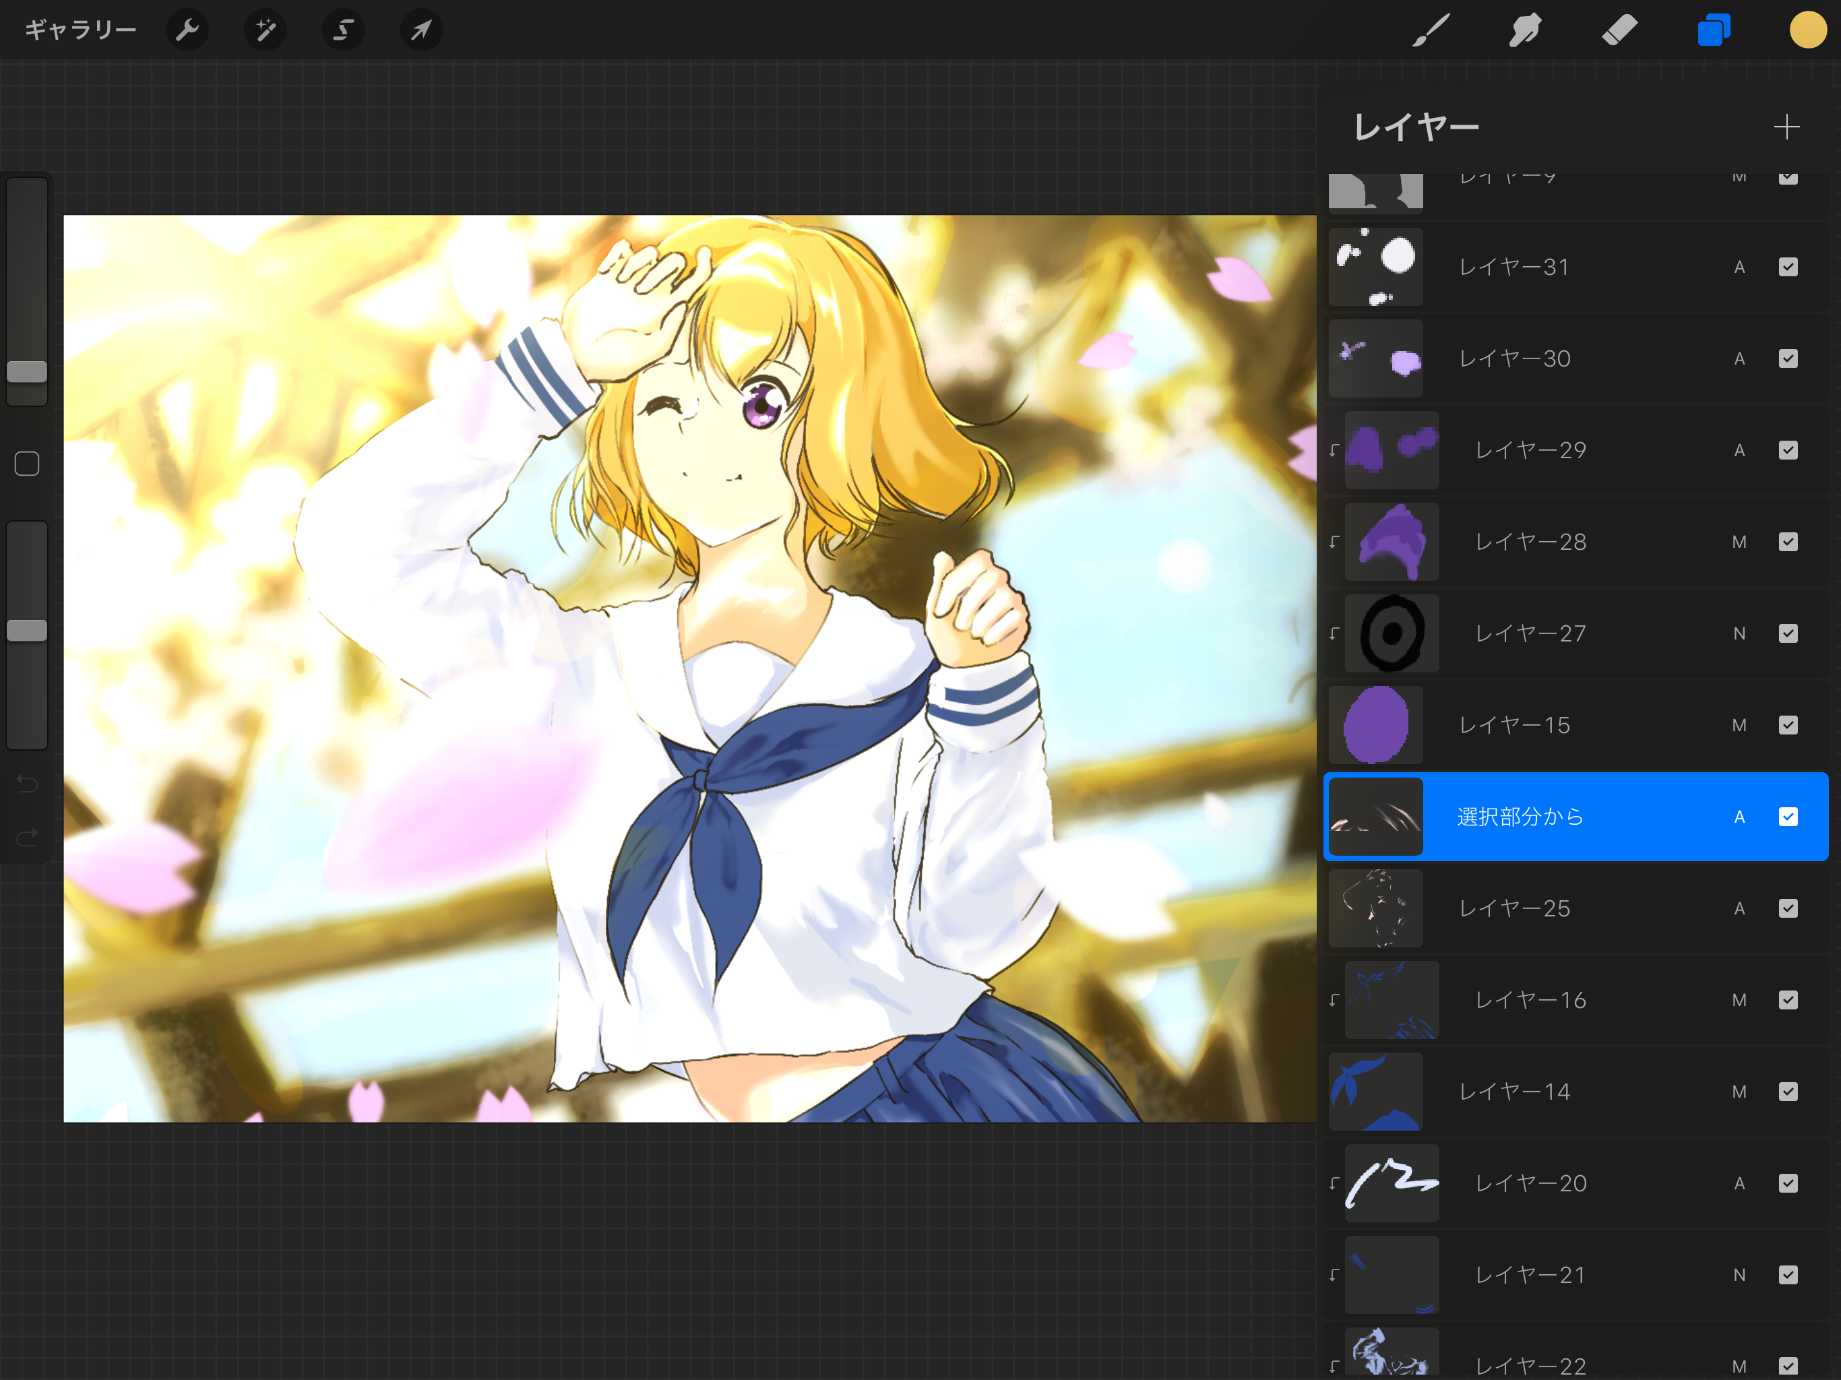This screenshot has height=1380, width=1841.
Task: Tap the 選択部分から layer thumbnail
Action: pos(1375,817)
